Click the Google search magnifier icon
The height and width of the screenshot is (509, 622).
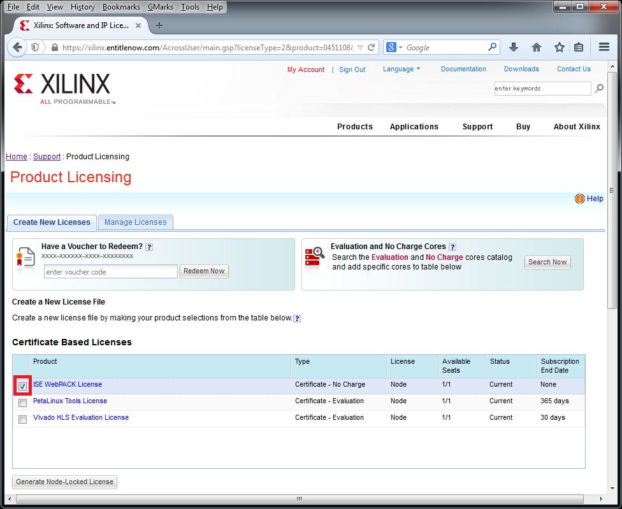pyautogui.click(x=492, y=47)
